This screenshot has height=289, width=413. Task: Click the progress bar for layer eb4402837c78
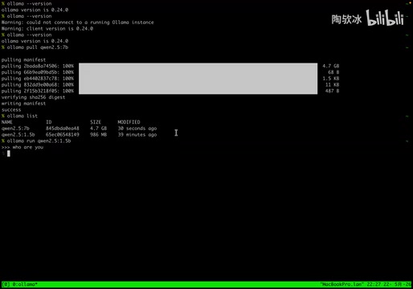(198, 79)
